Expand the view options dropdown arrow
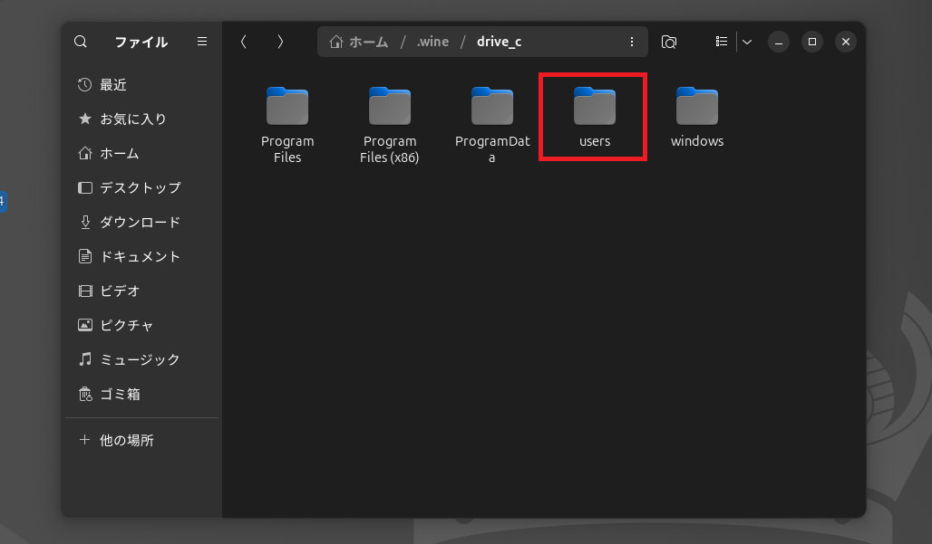The image size is (932, 544). tap(747, 42)
